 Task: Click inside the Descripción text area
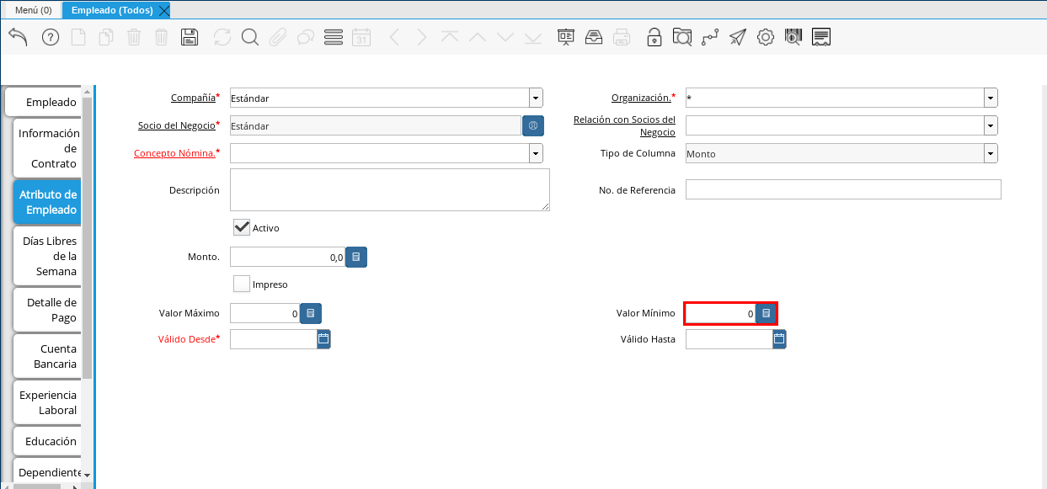pyautogui.click(x=390, y=189)
